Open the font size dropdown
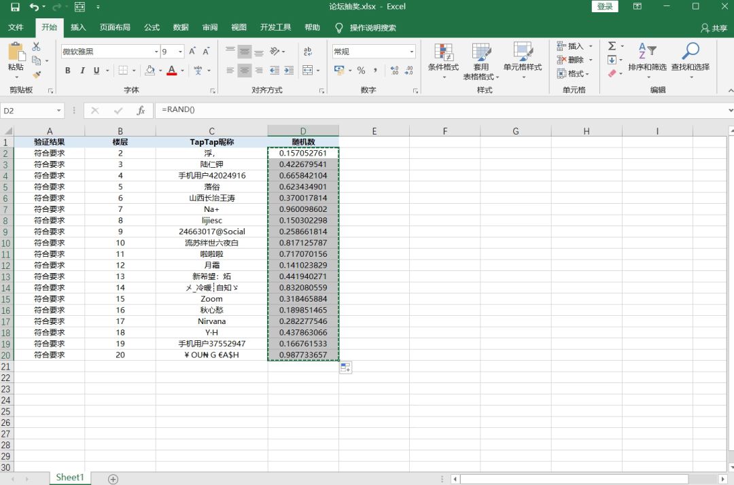 point(180,52)
